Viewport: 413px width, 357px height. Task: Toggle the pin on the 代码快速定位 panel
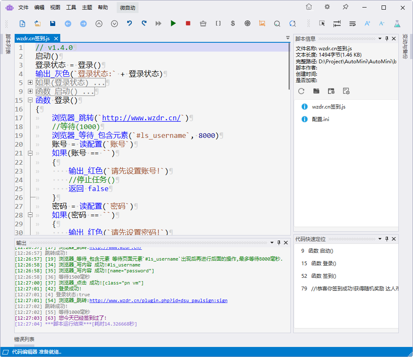click(387, 239)
